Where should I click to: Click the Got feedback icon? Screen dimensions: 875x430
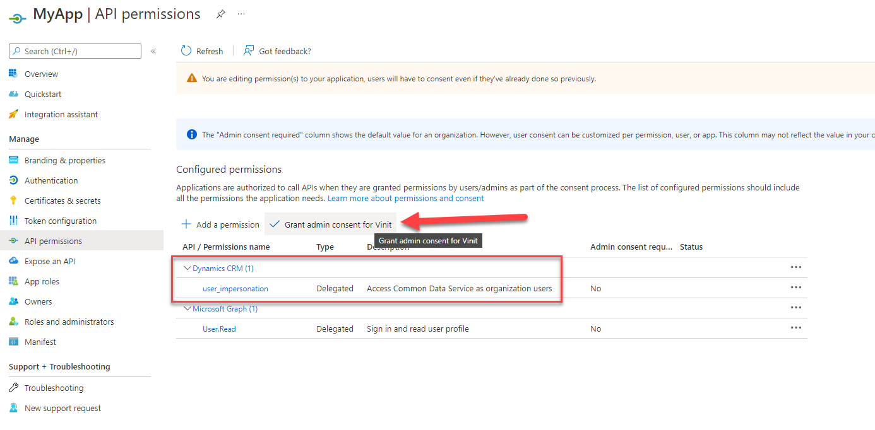click(x=249, y=51)
